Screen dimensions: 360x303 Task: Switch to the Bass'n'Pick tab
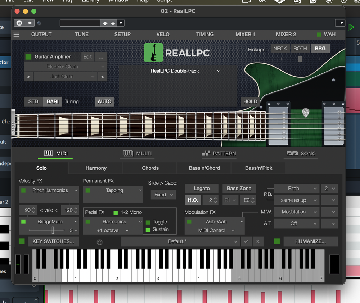(x=258, y=168)
